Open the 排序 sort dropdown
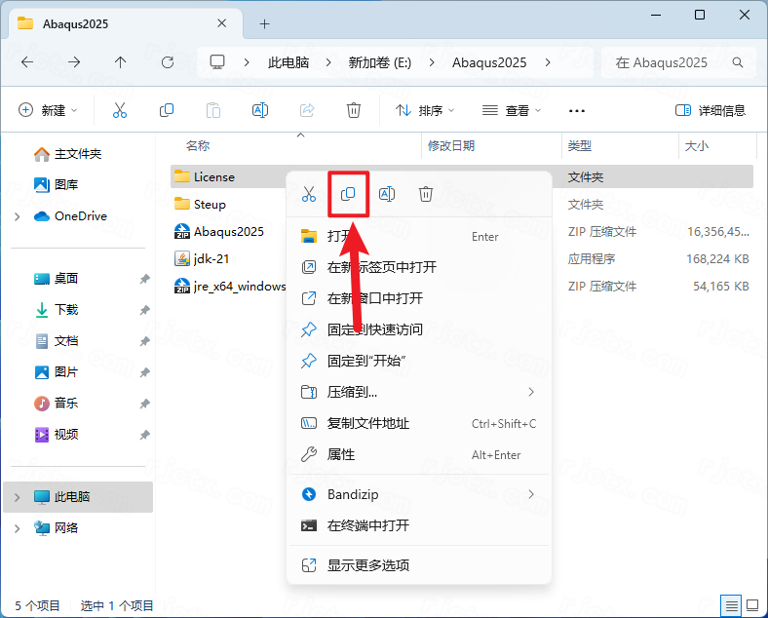This screenshot has height=618, width=768. 425,110
